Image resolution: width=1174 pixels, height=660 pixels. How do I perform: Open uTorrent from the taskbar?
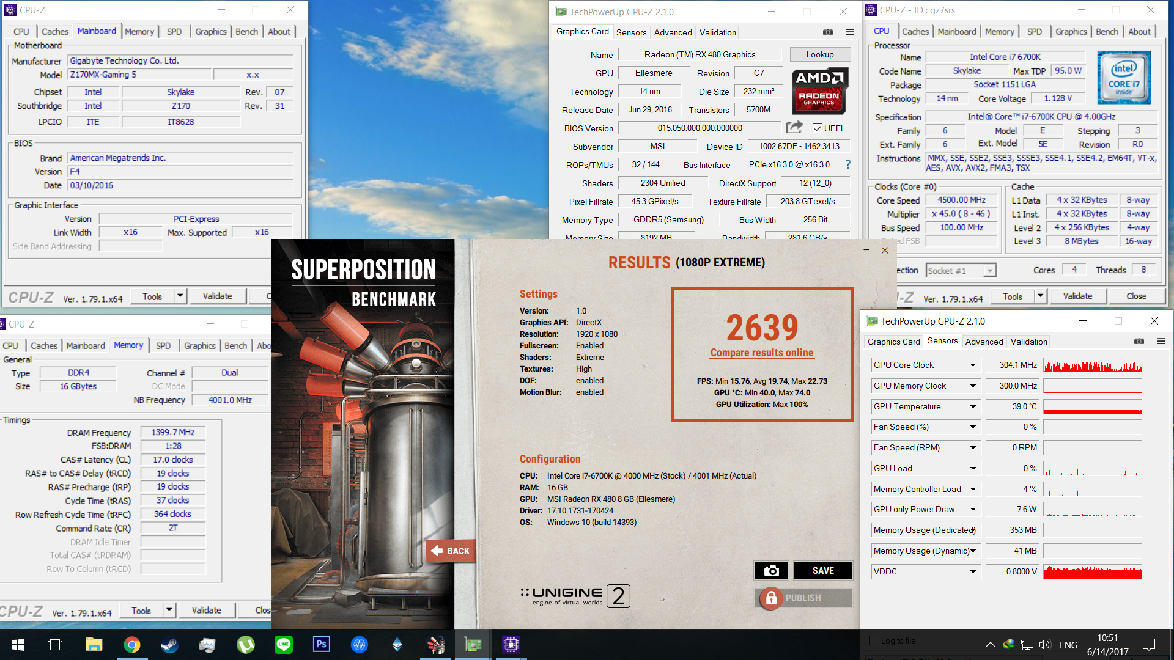click(245, 644)
